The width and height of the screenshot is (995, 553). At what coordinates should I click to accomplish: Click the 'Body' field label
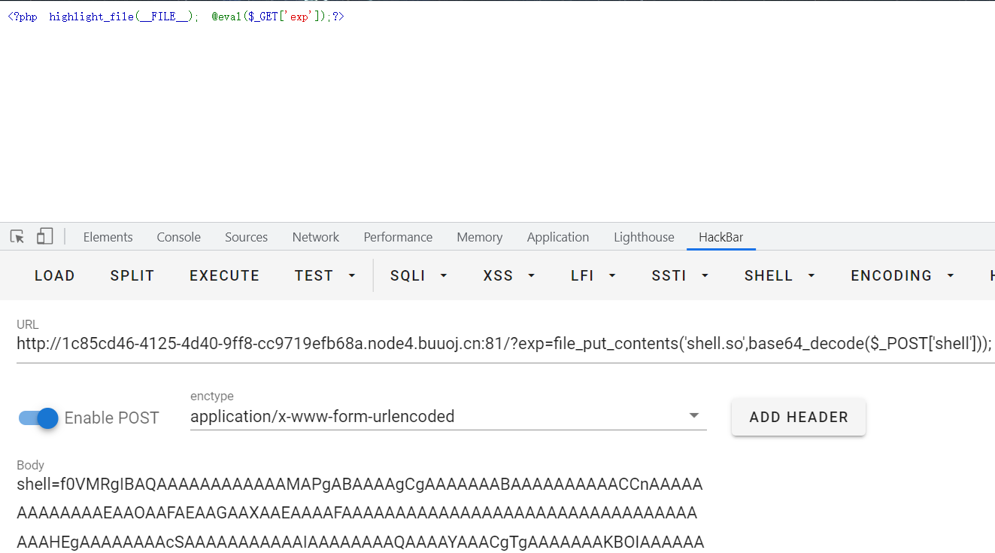[31, 465]
